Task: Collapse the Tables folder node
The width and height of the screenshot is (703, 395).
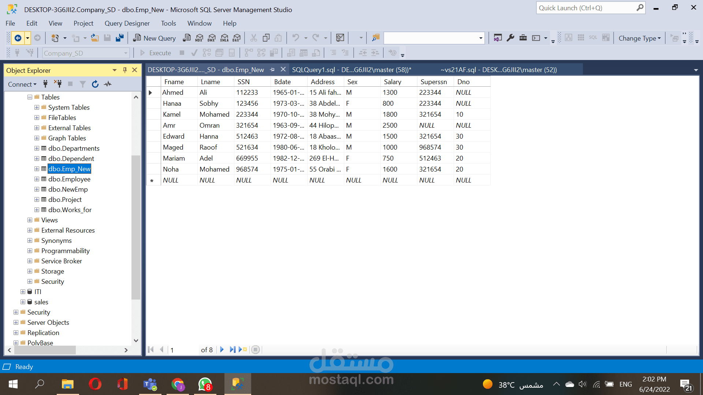Action: pos(30,97)
